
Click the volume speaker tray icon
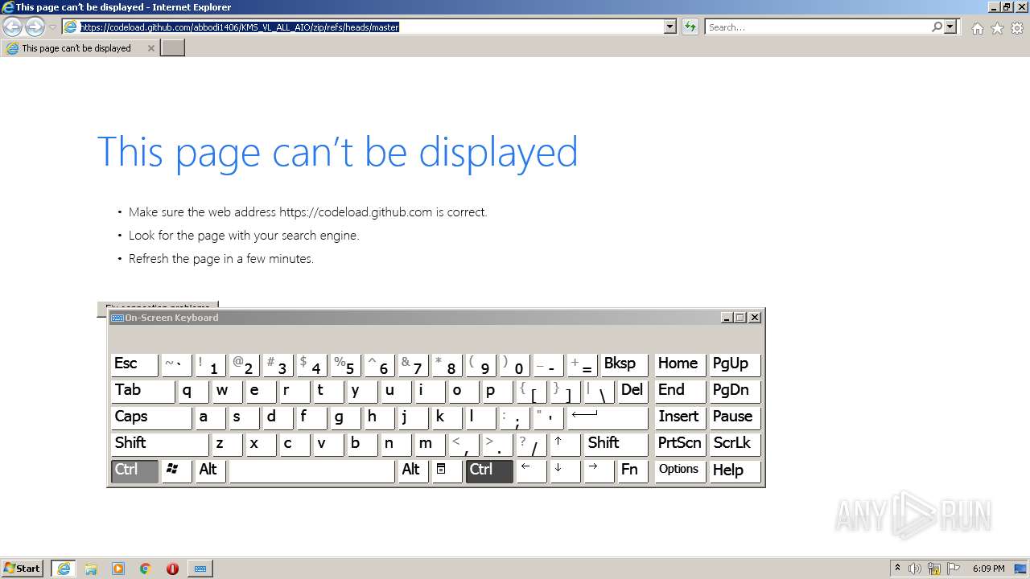915,568
